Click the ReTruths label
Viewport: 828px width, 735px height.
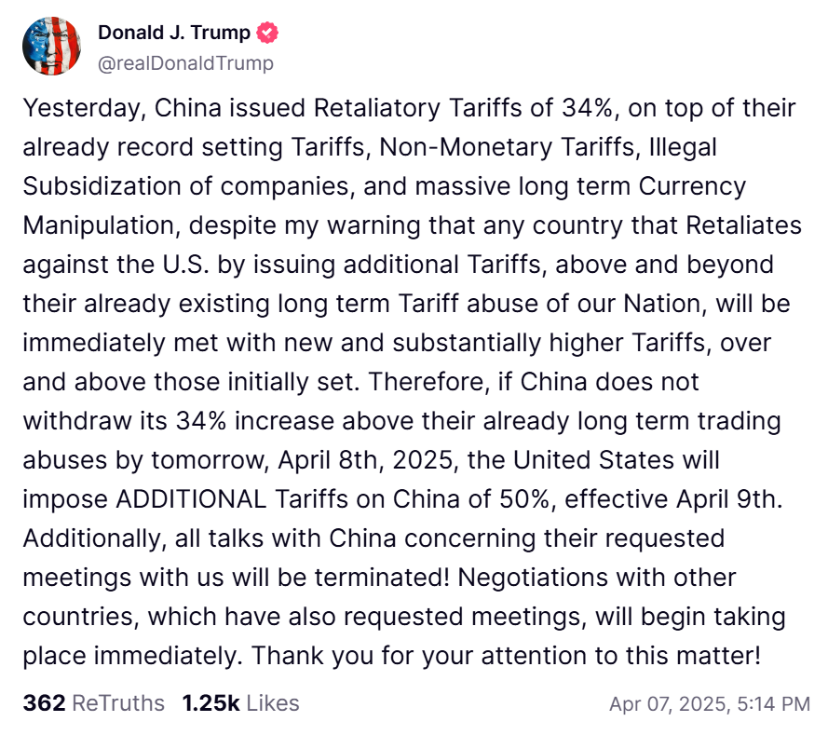[x=117, y=703]
